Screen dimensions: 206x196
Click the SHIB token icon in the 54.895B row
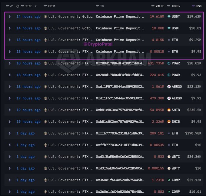click(x=169, y=110)
